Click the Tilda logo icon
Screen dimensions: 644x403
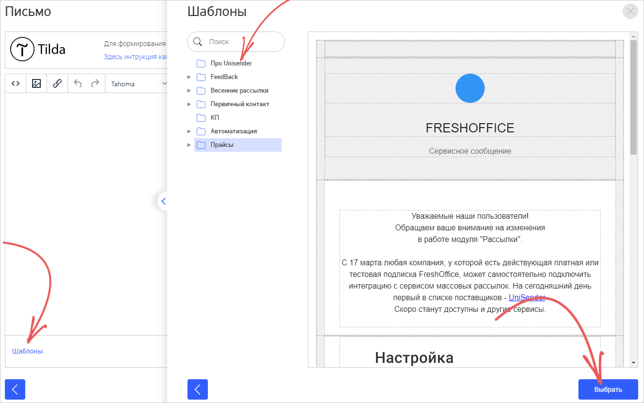22,49
